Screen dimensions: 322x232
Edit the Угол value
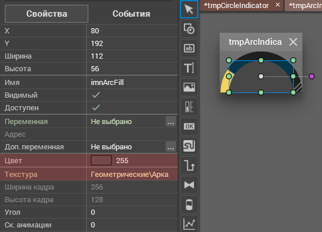click(x=132, y=212)
